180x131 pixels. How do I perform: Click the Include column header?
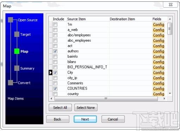pos(58,19)
